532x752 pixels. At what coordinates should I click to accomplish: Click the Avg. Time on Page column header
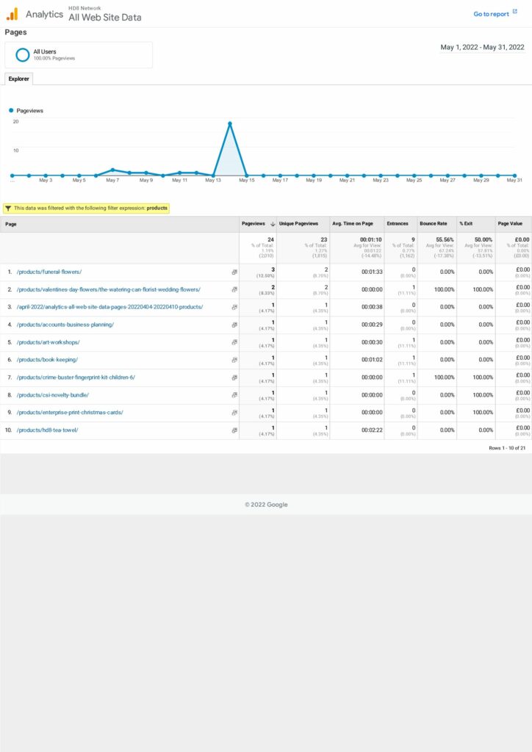(351, 224)
